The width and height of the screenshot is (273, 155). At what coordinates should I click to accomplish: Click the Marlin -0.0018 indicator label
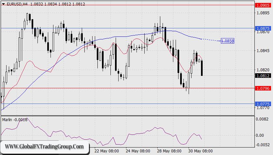pos(15,120)
